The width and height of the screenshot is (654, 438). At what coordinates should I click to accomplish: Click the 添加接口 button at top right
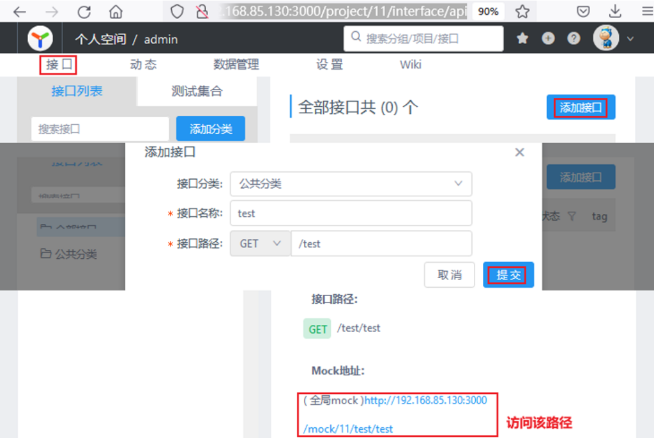coord(581,107)
